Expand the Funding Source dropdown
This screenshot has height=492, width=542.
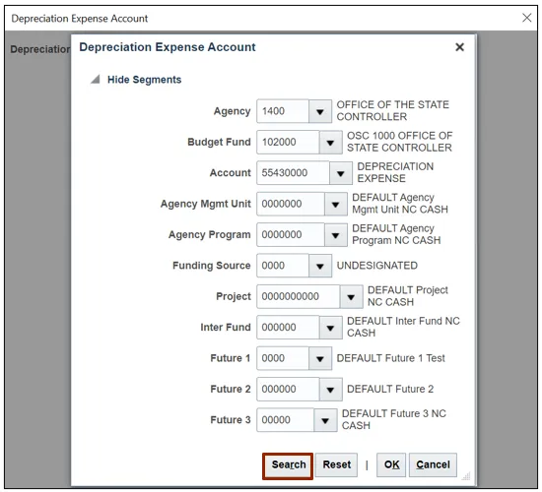(x=320, y=266)
